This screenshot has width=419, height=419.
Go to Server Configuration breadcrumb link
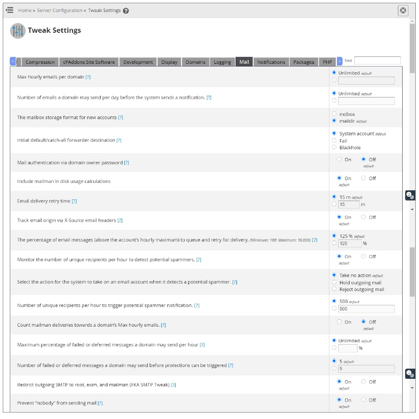pos(60,11)
